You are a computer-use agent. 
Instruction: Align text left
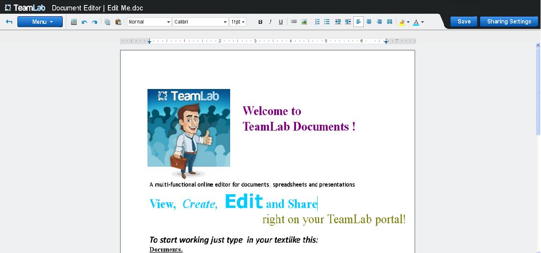pyautogui.click(x=358, y=22)
